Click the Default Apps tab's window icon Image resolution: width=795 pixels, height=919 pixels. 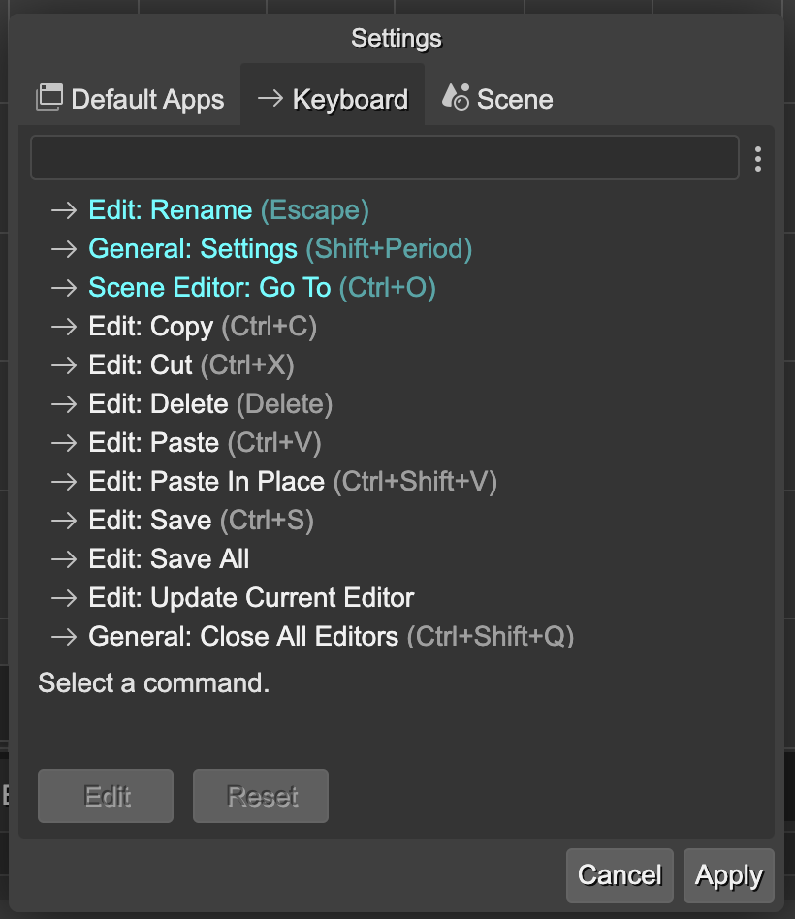(x=49, y=98)
